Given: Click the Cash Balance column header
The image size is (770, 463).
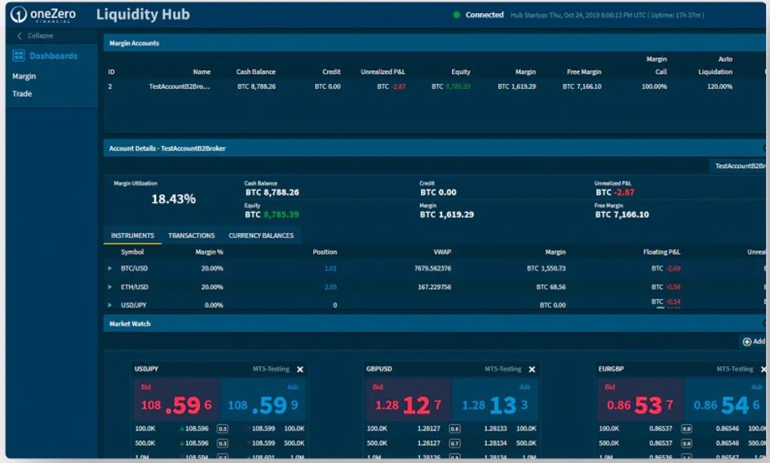Looking at the screenshot, I should (x=256, y=72).
